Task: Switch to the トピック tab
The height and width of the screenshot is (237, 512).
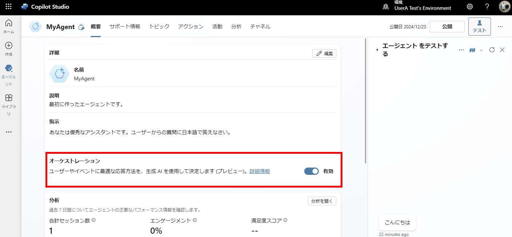Action: point(159,27)
